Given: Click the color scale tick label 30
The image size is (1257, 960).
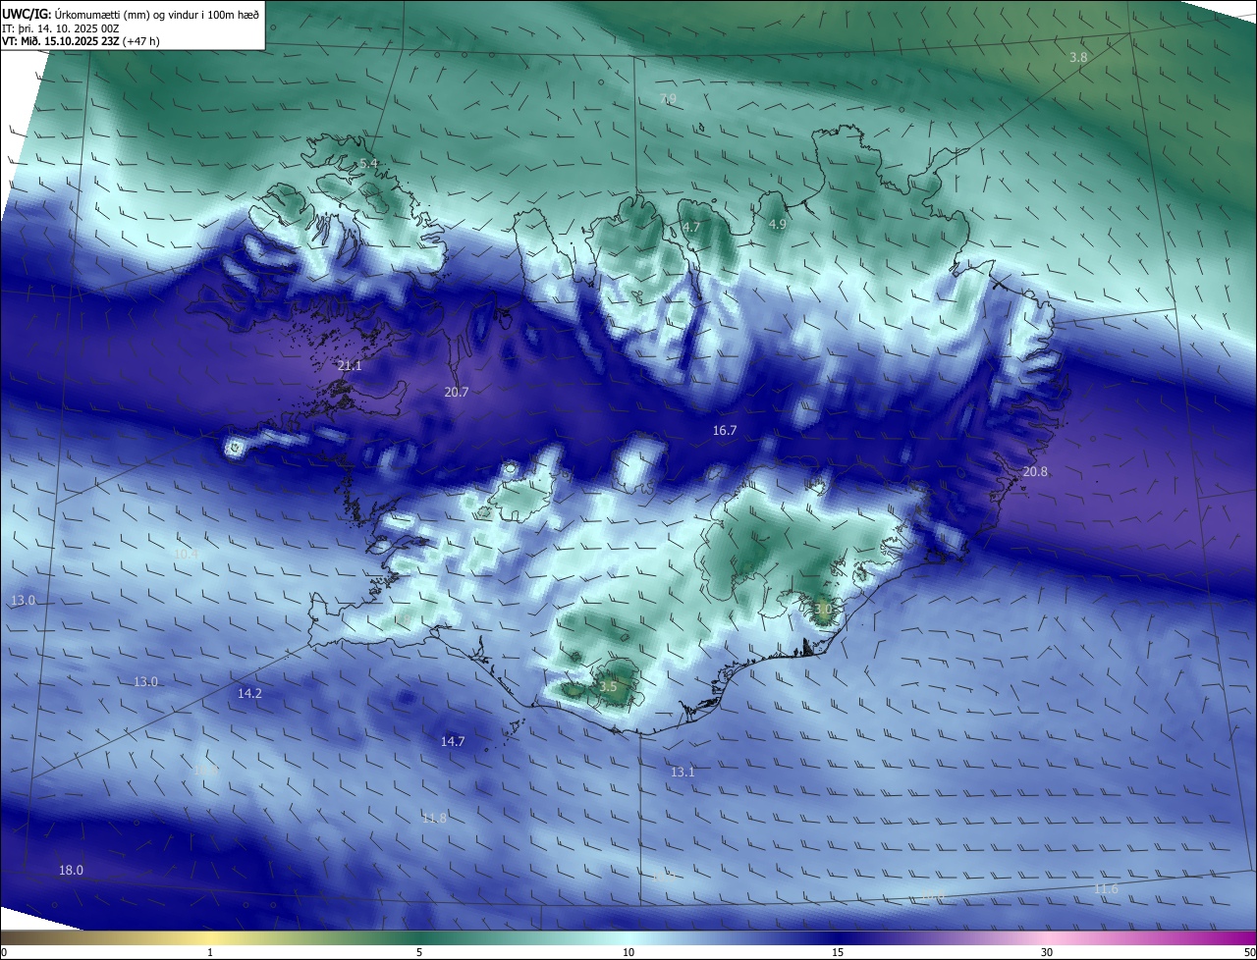Looking at the screenshot, I should click(1047, 952).
